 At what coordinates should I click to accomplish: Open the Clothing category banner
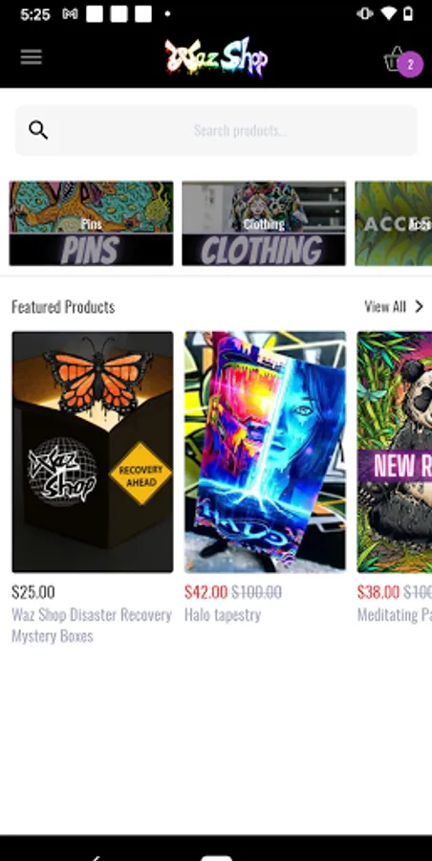264,224
